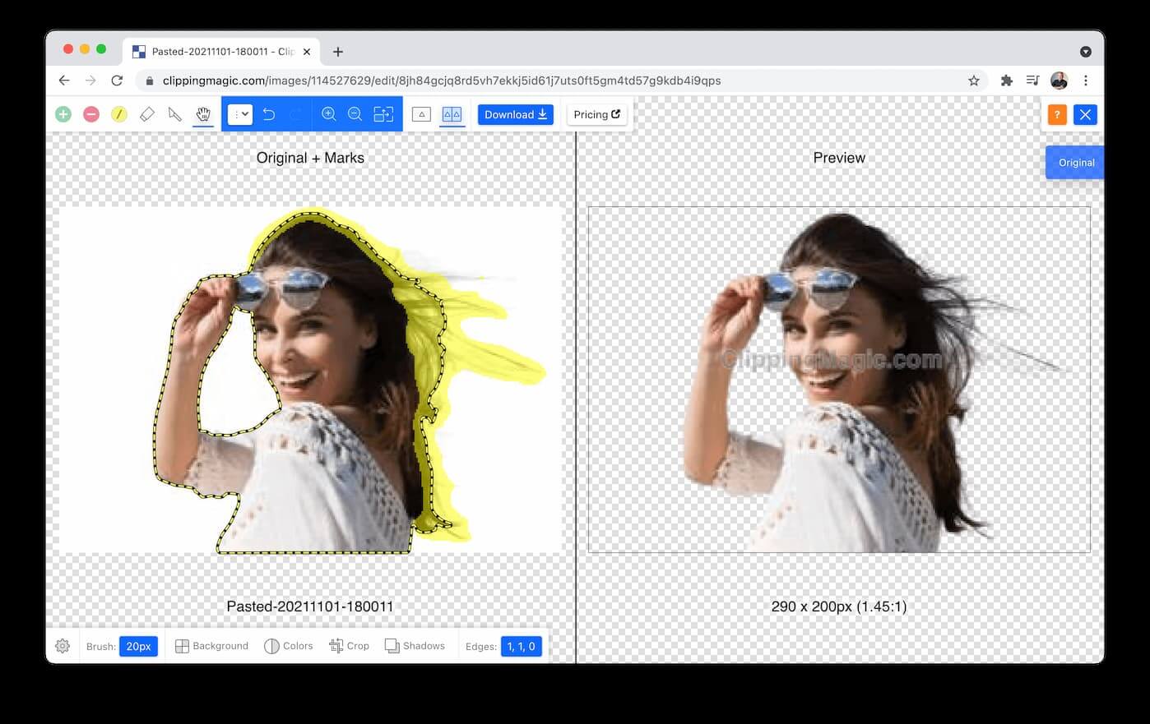This screenshot has width=1150, height=724.
Task: Activate the Pan hand tool
Action: tap(203, 114)
